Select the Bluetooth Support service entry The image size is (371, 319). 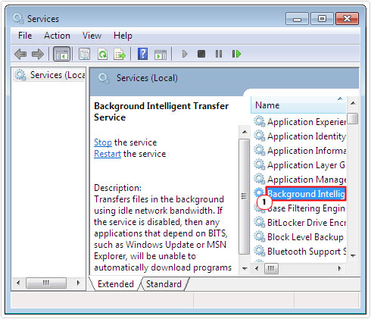tap(300, 252)
